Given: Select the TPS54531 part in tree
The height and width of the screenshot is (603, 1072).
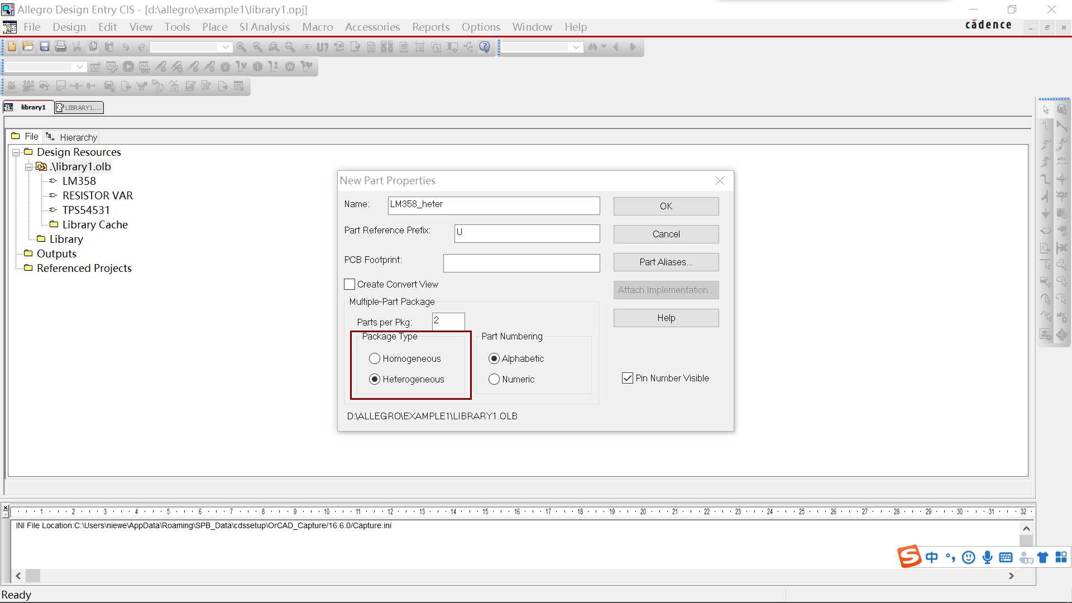Looking at the screenshot, I should (x=86, y=210).
